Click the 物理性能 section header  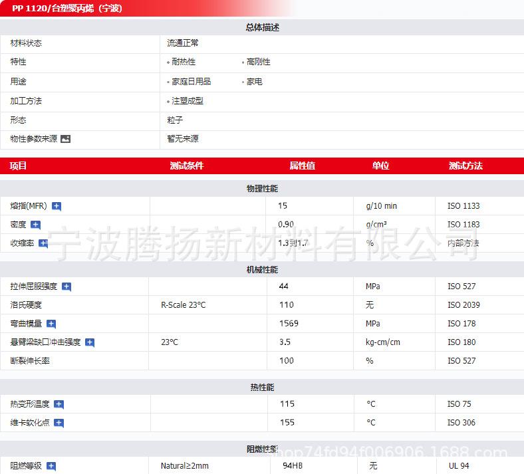coord(263,189)
